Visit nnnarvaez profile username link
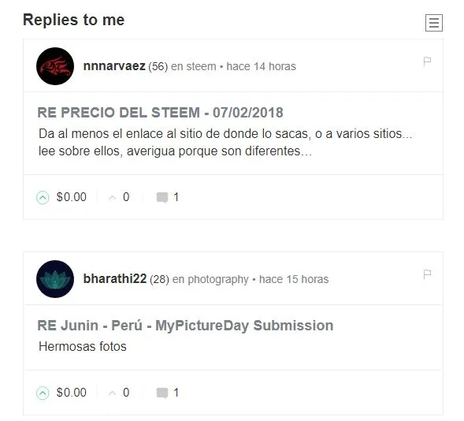The width and height of the screenshot is (464, 421). tap(114, 66)
